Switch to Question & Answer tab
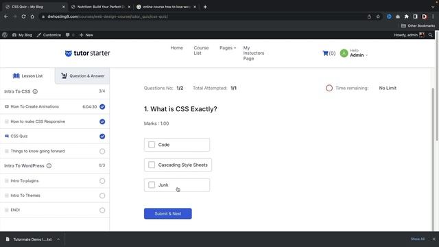Image resolution: width=439 pixels, height=247 pixels. pyautogui.click(x=82, y=76)
